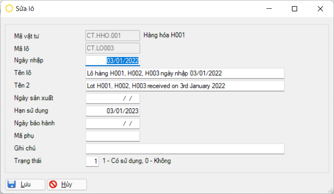The width and height of the screenshot is (334, 194).
Task: Maximize the Sửa lô dialog window
Action: tap(295, 9)
